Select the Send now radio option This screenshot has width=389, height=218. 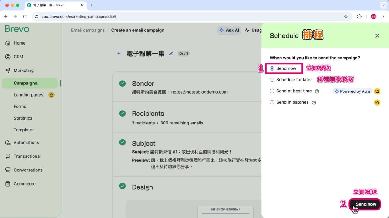click(x=272, y=68)
